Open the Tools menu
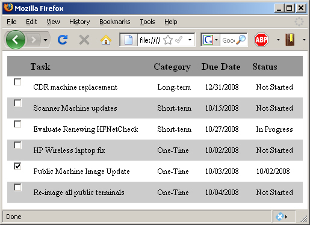 147,22
